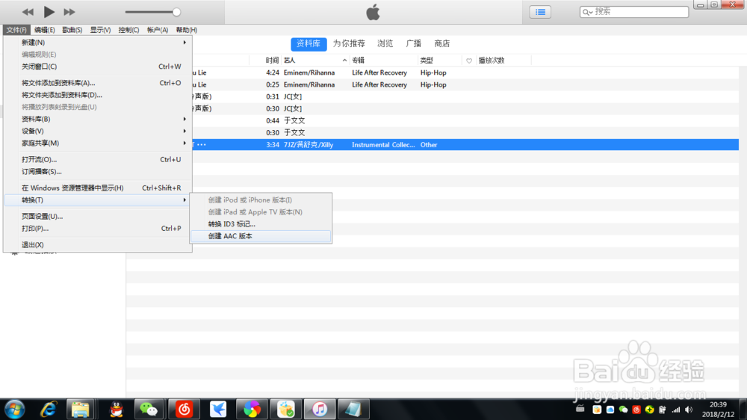The image size is (747, 420).
Task: Switch to the 为你推荐 tab
Action: click(349, 44)
